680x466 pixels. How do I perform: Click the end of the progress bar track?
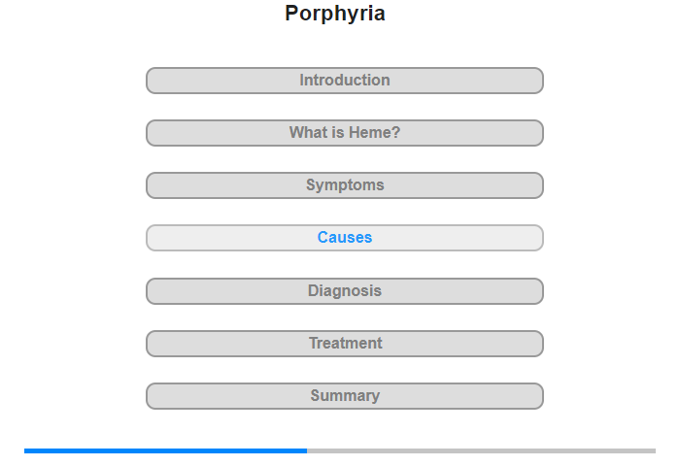(x=654, y=451)
